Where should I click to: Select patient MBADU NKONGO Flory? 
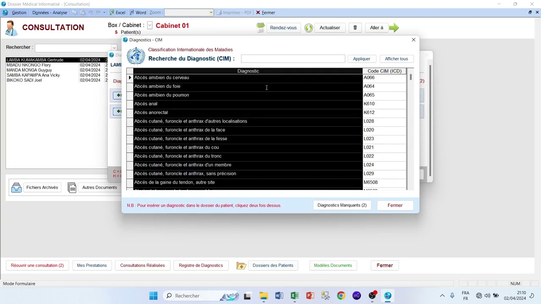point(57,65)
